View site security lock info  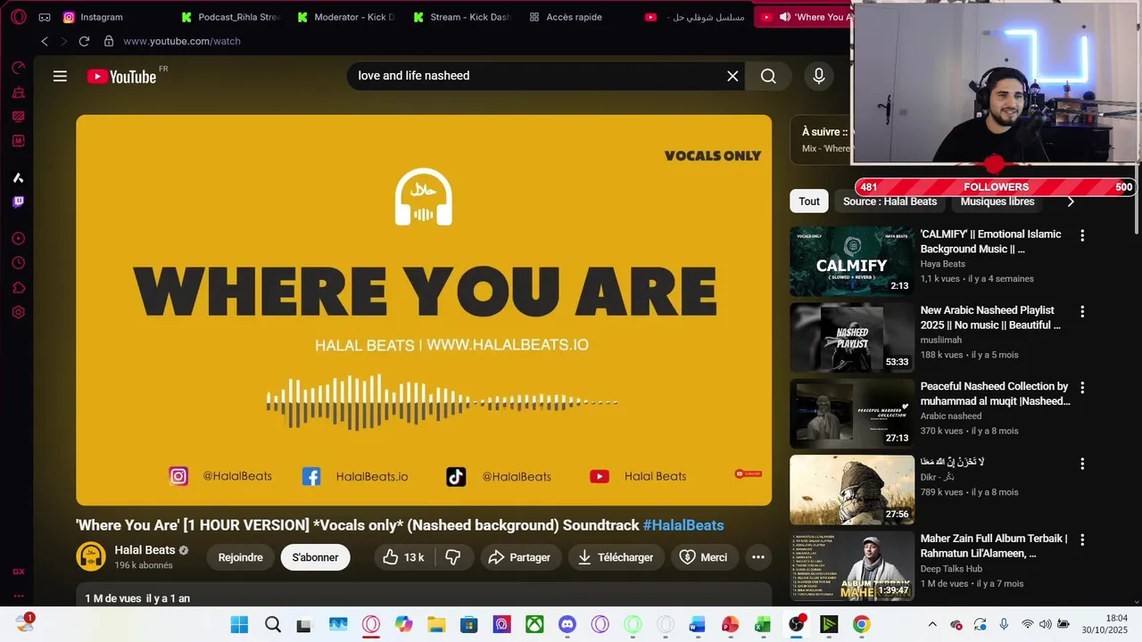(109, 41)
